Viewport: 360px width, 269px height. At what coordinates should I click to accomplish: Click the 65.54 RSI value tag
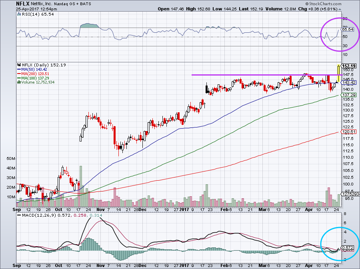point(348,29)
